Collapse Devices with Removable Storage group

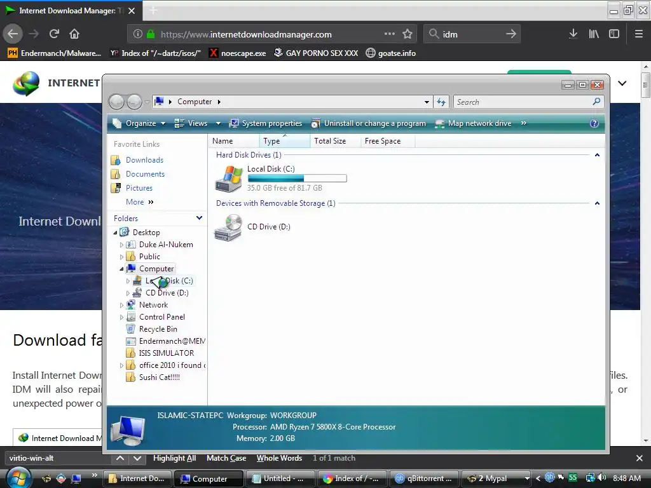[x=597, y=203]
